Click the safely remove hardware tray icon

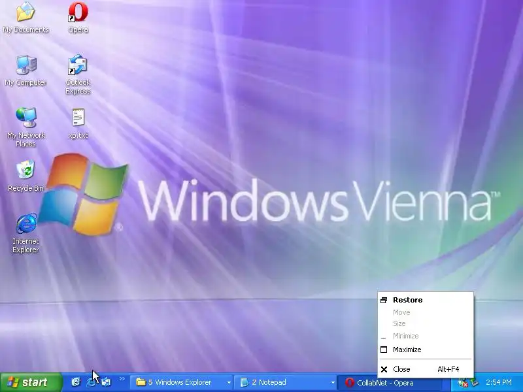coord(475,382)
